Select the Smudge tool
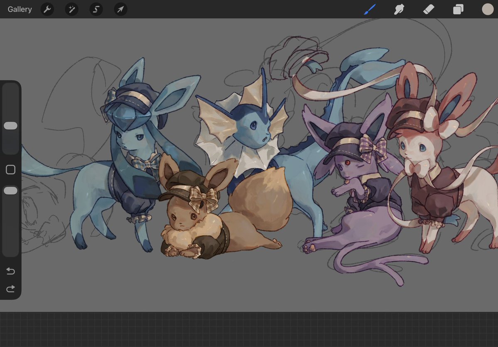Image resolution: width=498 pixels, height=347 pixels. (399, 9)
